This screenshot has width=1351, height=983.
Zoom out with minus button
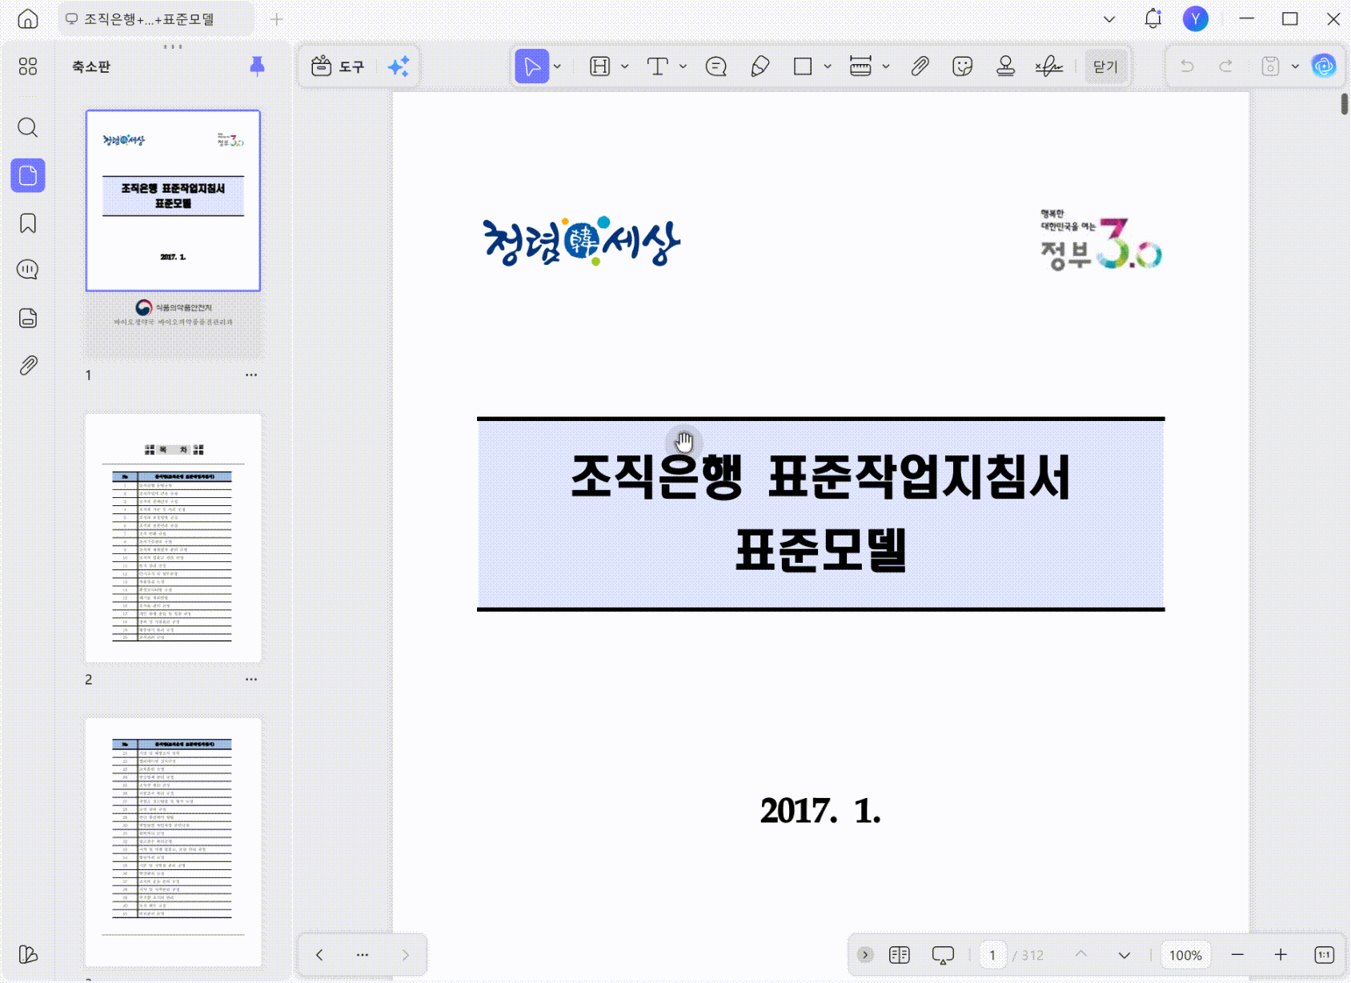tap(1237, 954)
